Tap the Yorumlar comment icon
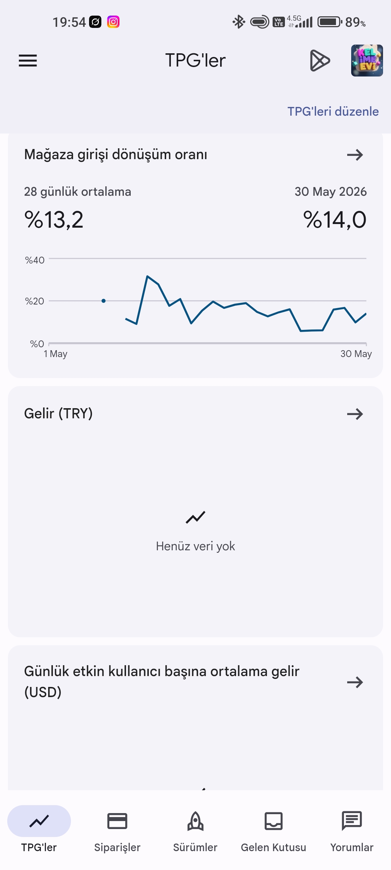This screenshot has width=391, height=870. pos(352,821)
